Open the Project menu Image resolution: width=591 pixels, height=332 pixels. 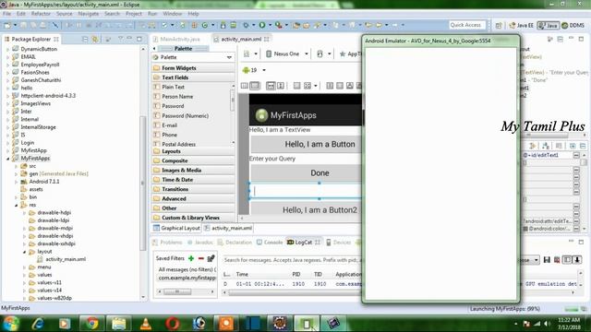point(134,14)
